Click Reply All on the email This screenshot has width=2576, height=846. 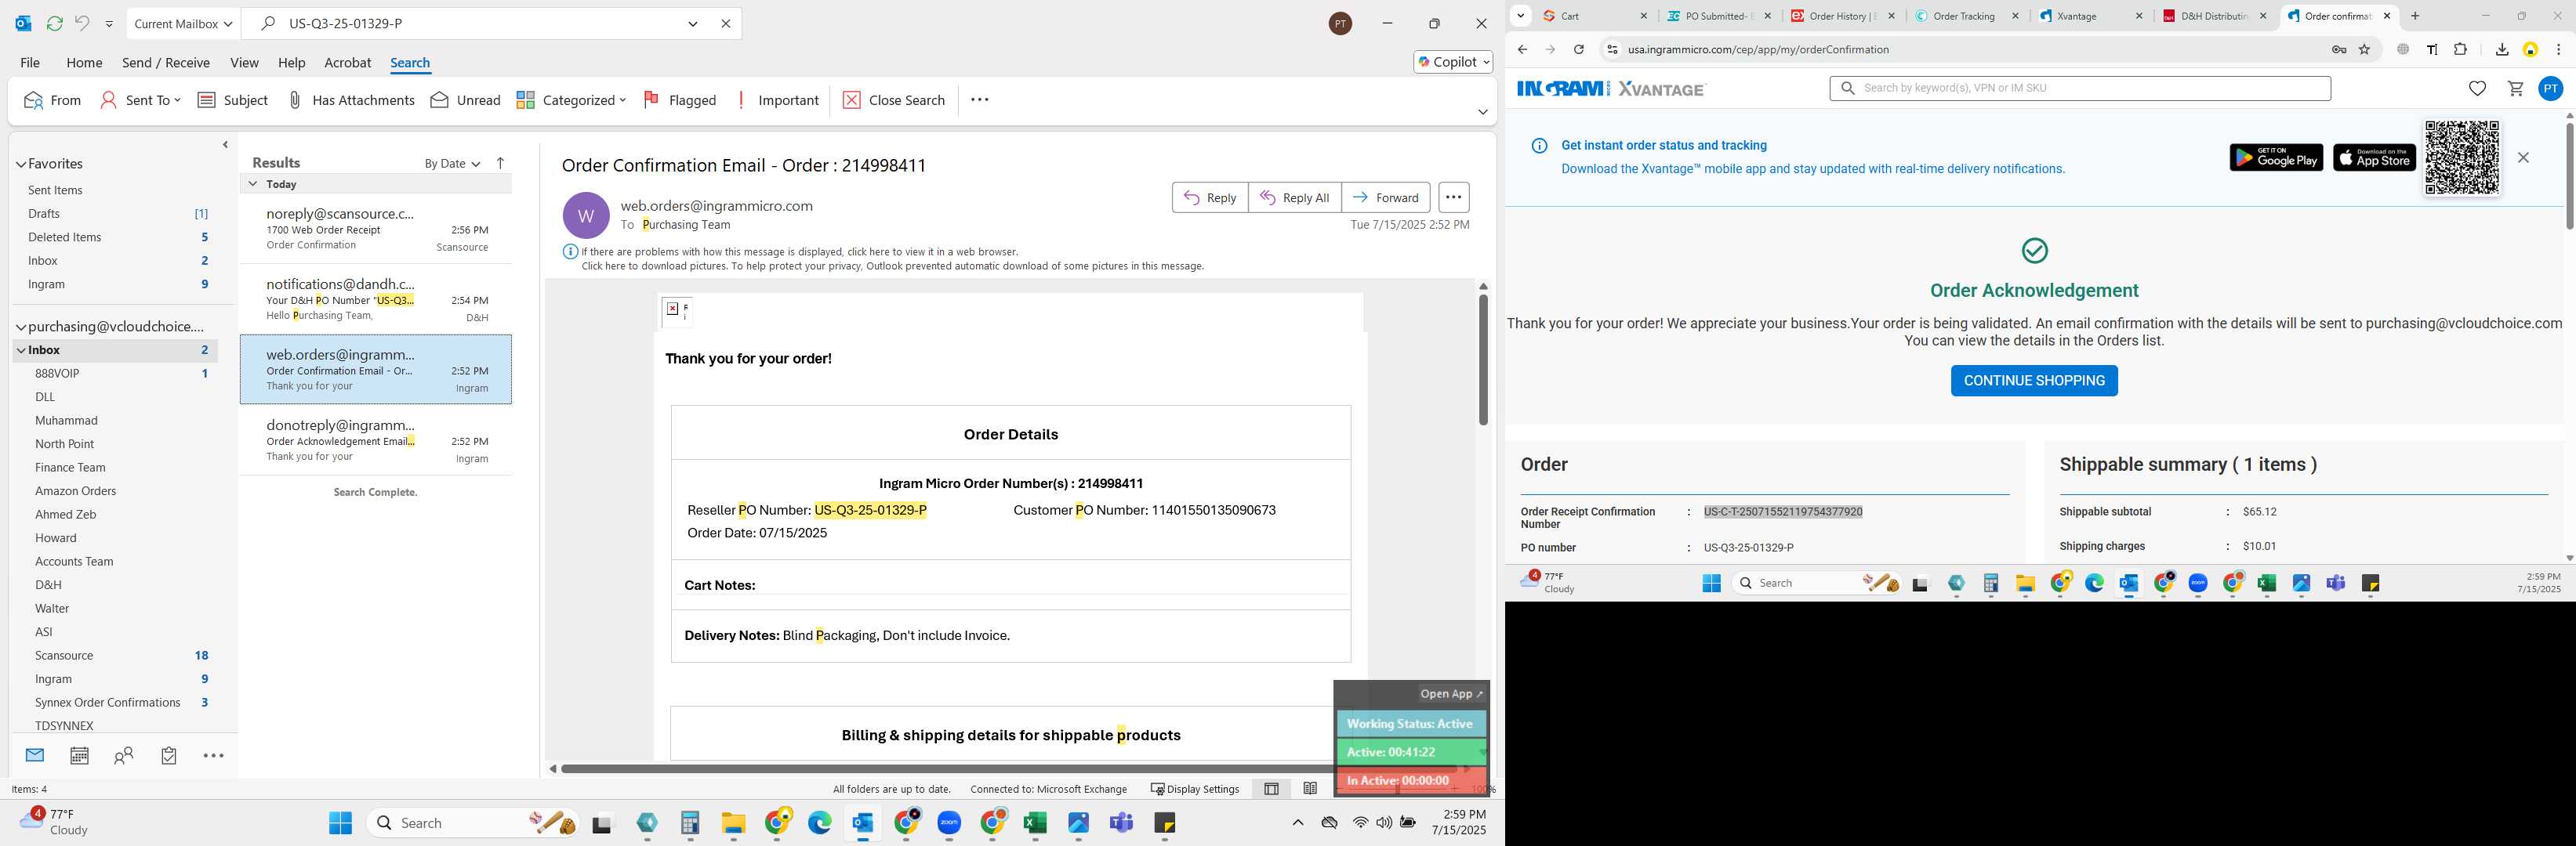tap(1294, 197)
